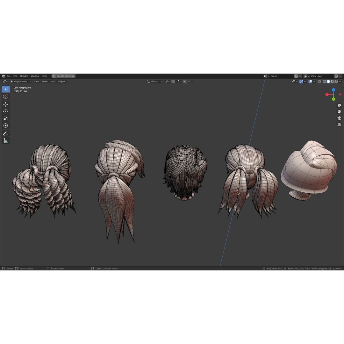Open the Window menu
344x344 pixels.
pos(35,76)
